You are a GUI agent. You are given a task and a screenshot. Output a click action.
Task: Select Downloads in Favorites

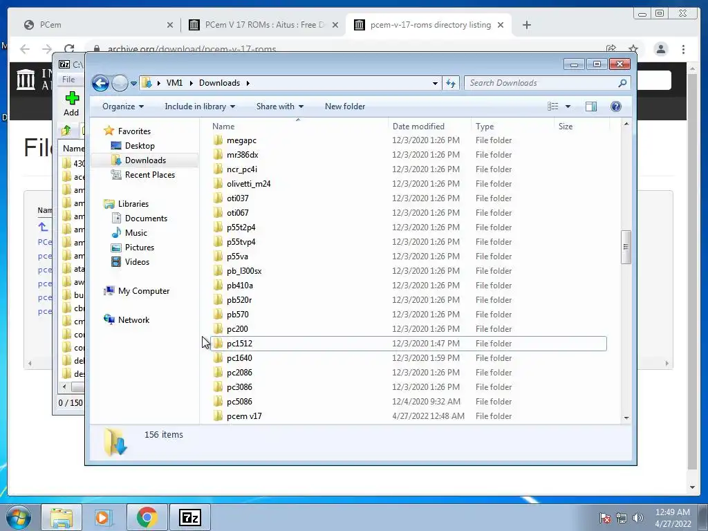[x=145, y=160]
